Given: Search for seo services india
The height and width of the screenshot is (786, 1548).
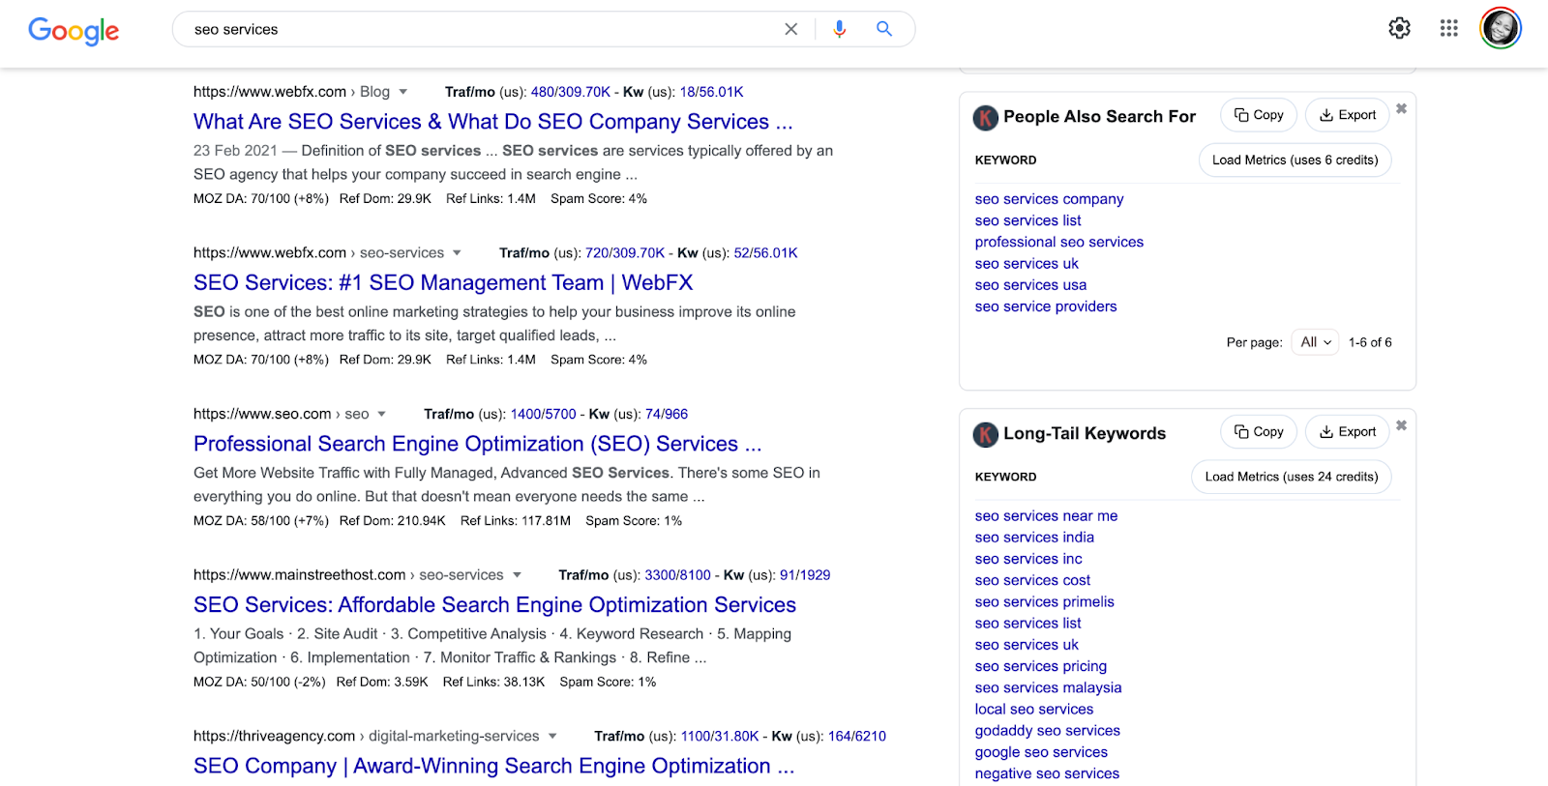Looking at the screenshot, I should click(x=1035, y=538).
